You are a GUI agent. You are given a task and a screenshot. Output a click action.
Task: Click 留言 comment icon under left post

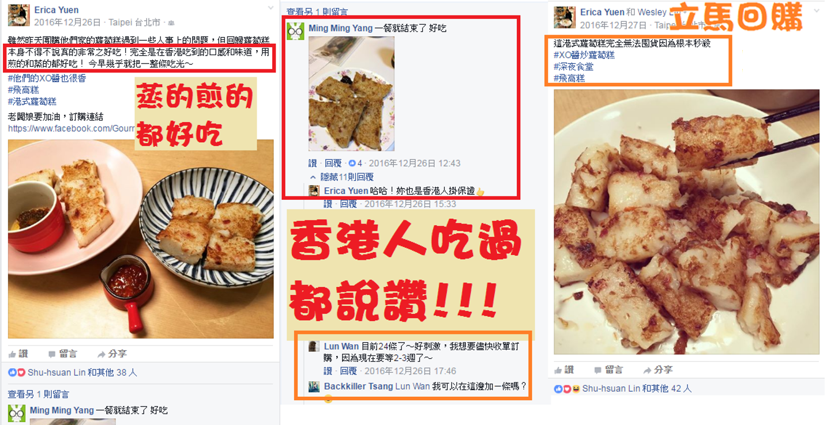tap(62, 354)
